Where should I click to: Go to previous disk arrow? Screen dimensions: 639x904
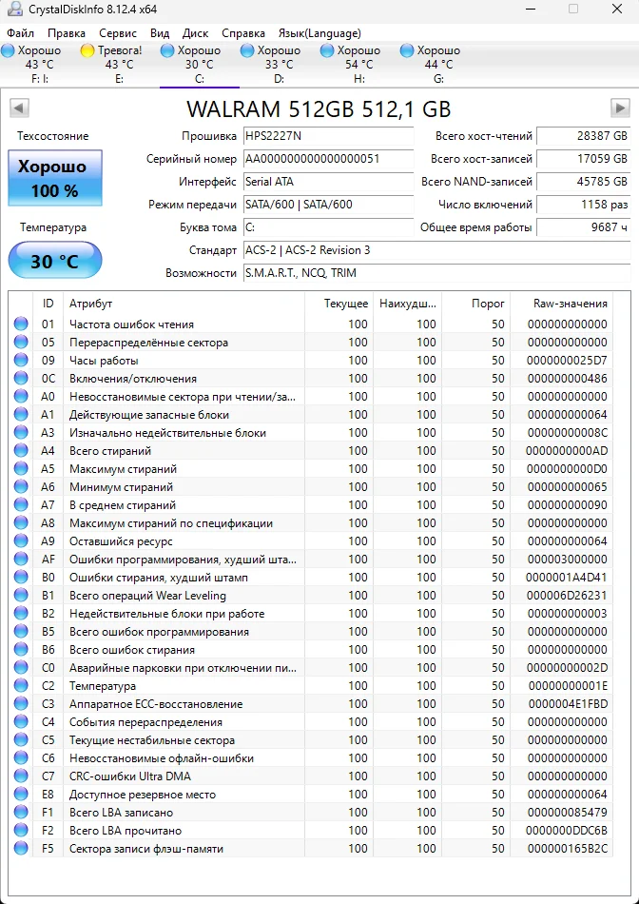[x=19, y=108]
